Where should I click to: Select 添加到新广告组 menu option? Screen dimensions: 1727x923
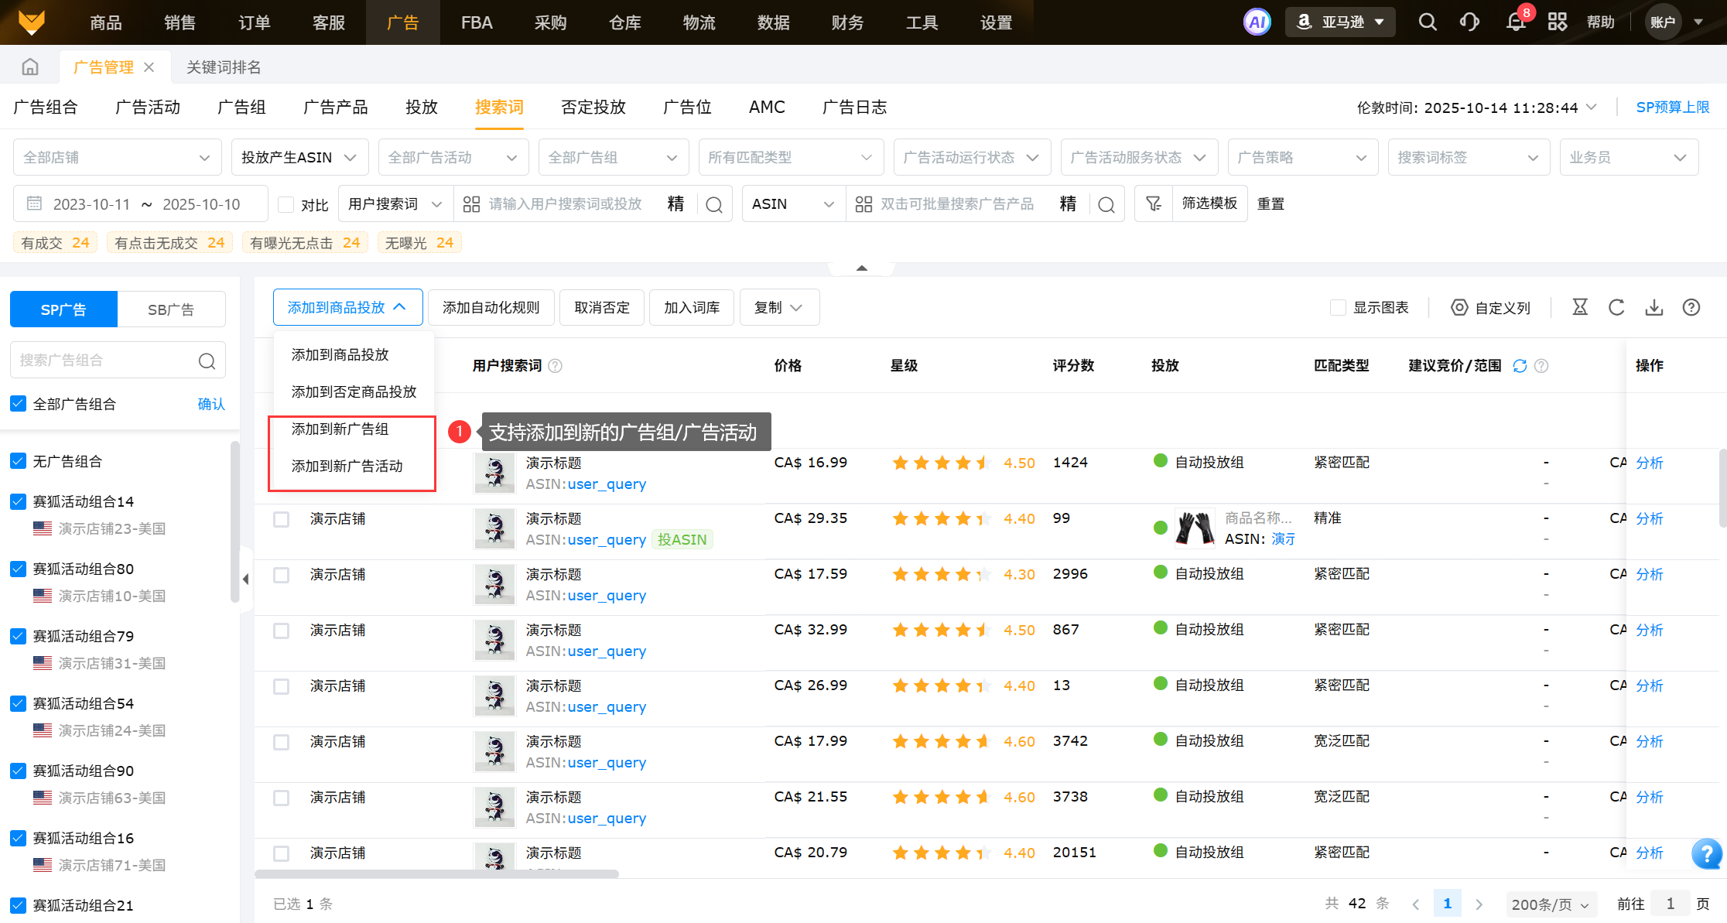click(x=340, y=429)
